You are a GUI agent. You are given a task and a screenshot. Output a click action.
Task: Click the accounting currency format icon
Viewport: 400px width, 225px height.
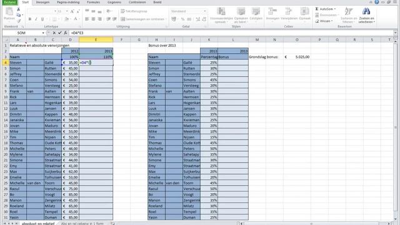174,19
